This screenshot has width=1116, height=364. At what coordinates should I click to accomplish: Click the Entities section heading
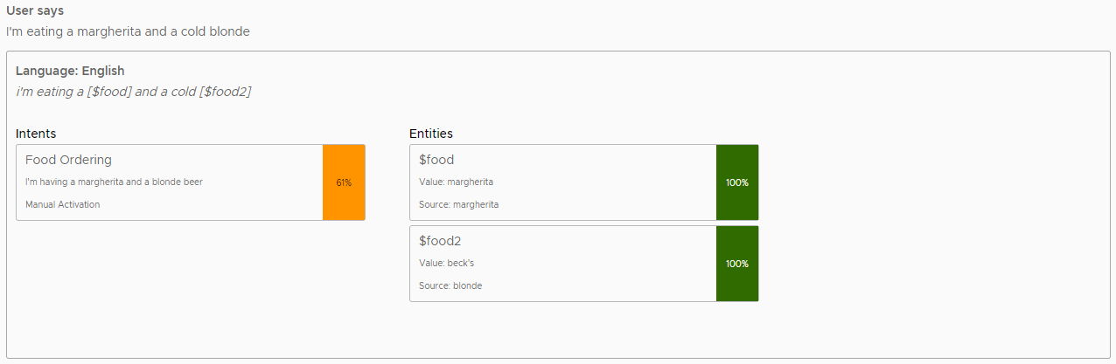click(431, 134)
